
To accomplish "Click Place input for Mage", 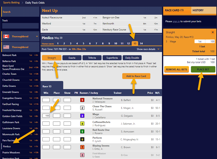I will (57, 116).
